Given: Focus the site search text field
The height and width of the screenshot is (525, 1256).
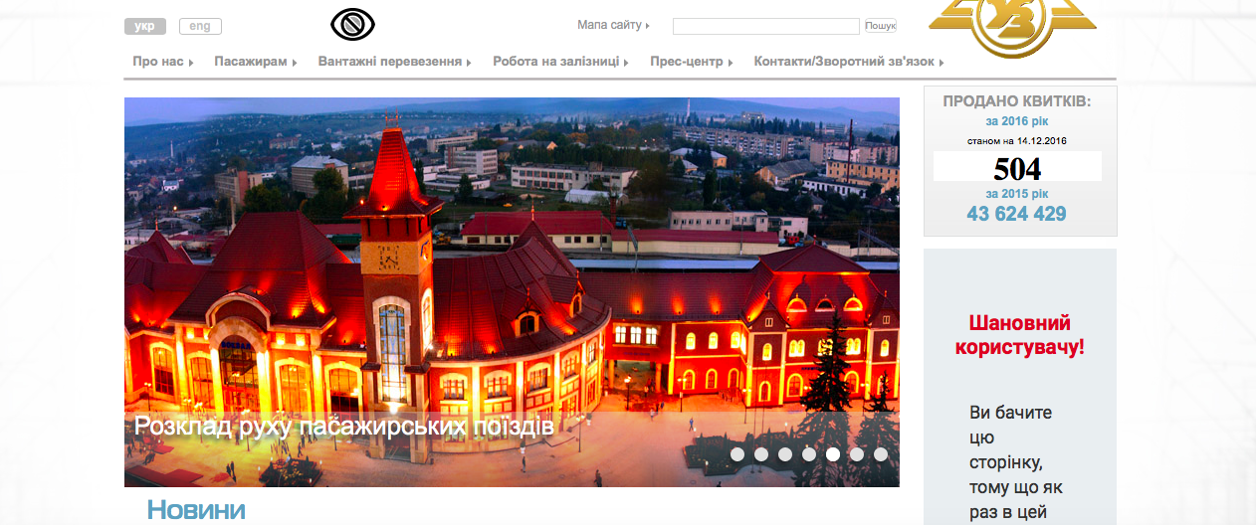Looking at the screenshot, I should pos(765,27).
